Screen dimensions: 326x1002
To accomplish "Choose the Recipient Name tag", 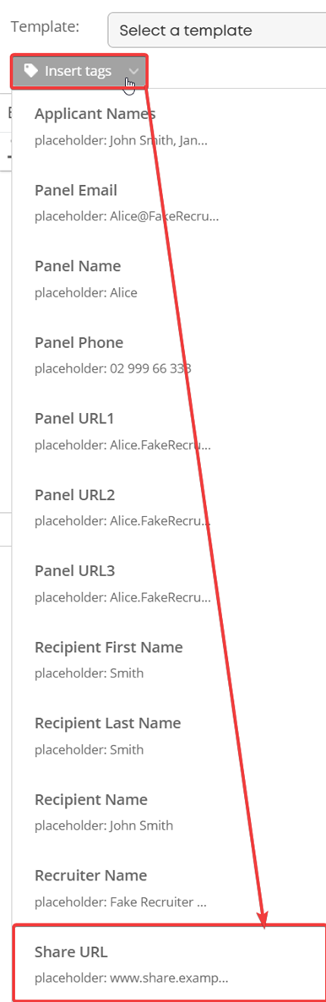I will pos(169,812).
